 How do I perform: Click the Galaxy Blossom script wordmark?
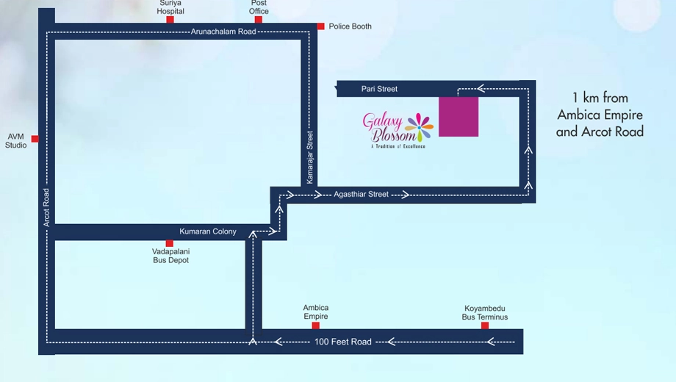(388, 127)
